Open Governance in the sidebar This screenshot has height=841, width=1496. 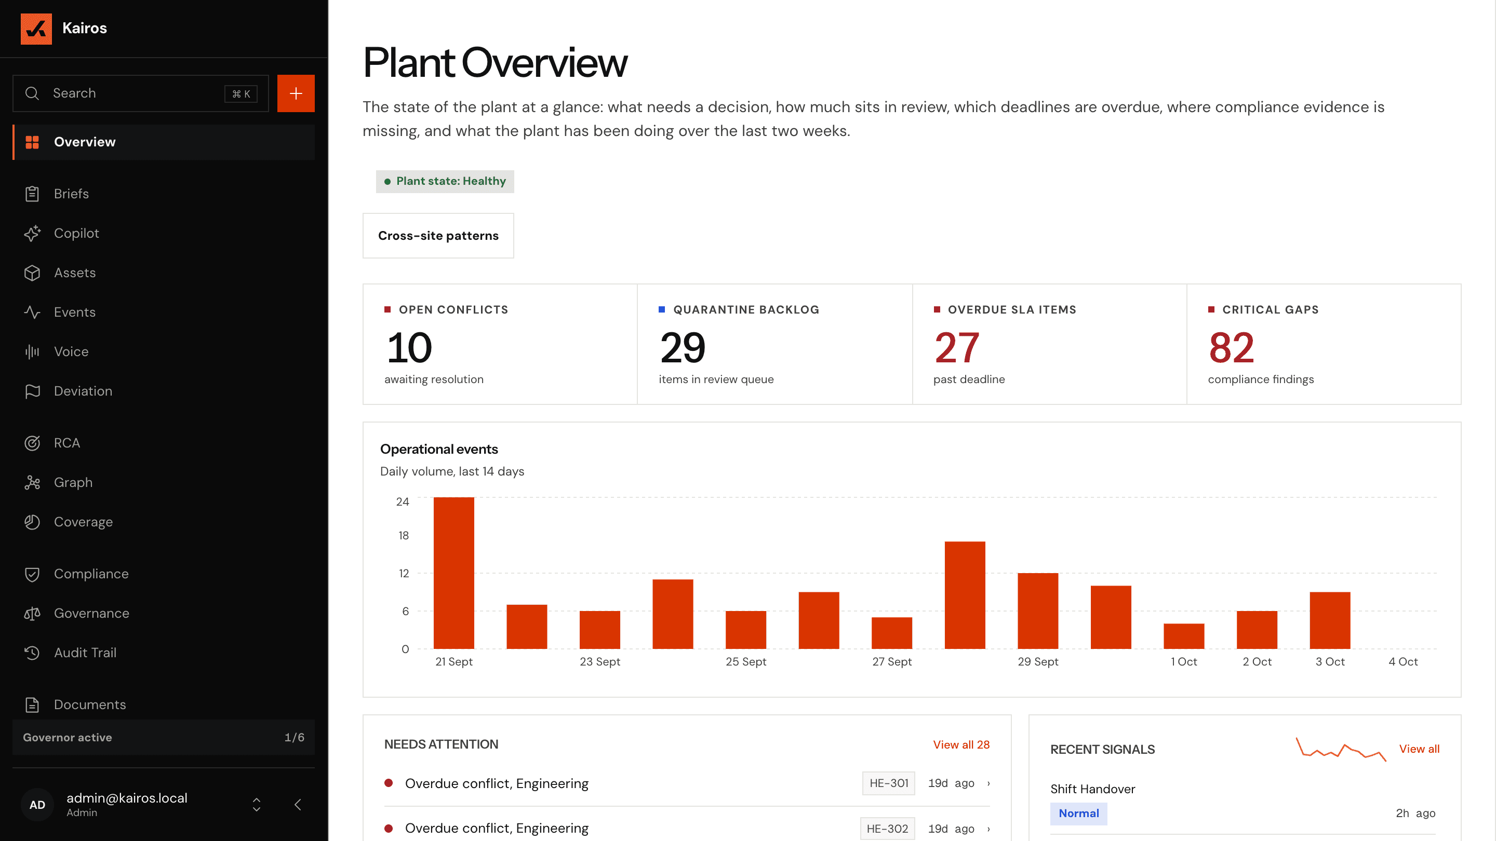click(x=164, y=614)
